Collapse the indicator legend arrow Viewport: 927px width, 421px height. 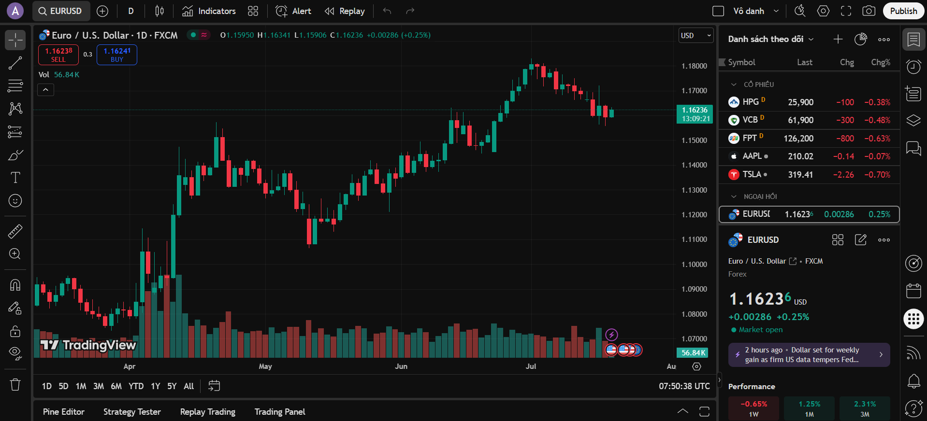45,90
